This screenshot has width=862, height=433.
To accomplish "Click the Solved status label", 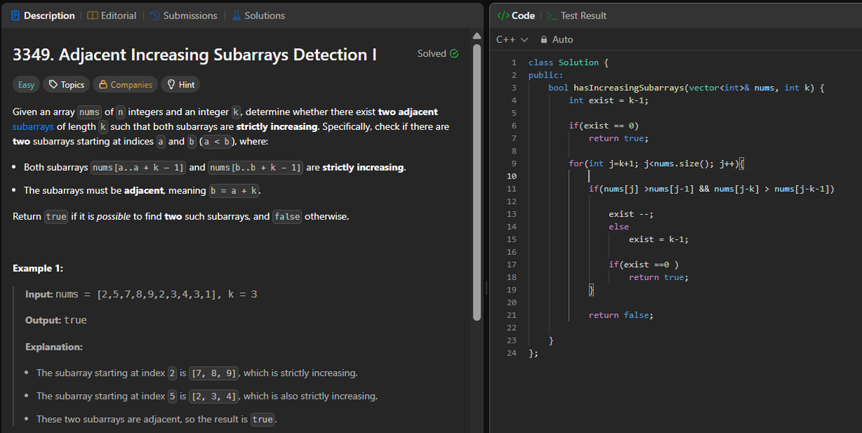I will tap(432, 53).
